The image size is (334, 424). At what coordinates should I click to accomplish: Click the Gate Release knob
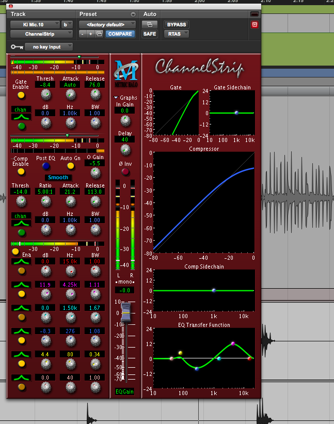point(96,95)
